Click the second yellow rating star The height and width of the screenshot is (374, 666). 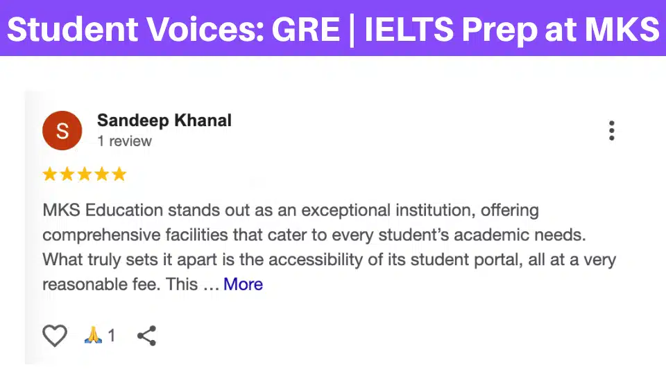click(67, 174)
